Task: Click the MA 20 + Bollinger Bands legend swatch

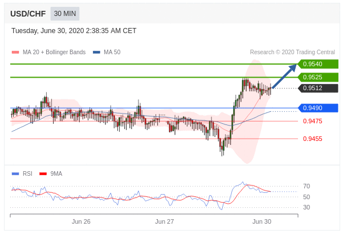Action: pyautogui.click(x=15, y=52)
